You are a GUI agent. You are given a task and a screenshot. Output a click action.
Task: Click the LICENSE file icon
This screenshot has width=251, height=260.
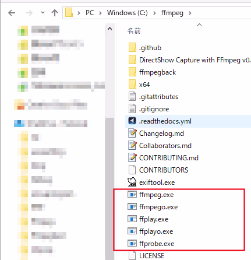[x=132, y=255]
